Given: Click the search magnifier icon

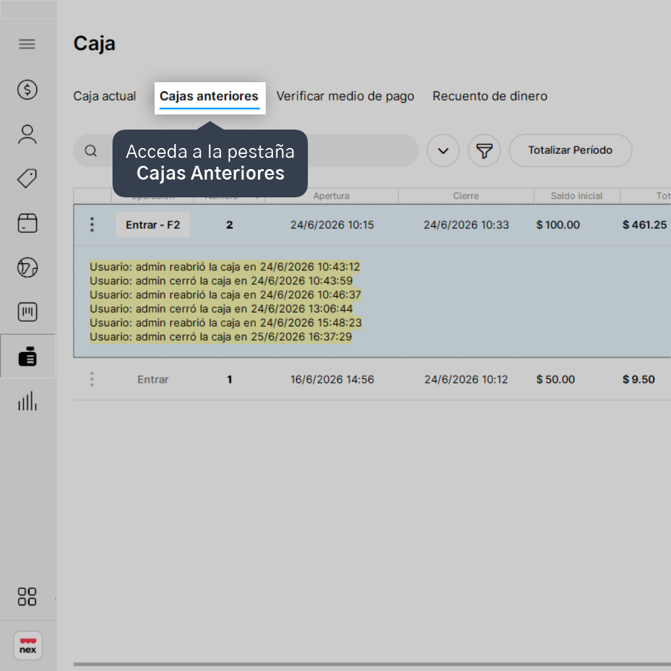Looking at the screenshot, I should tap(91, 151).
